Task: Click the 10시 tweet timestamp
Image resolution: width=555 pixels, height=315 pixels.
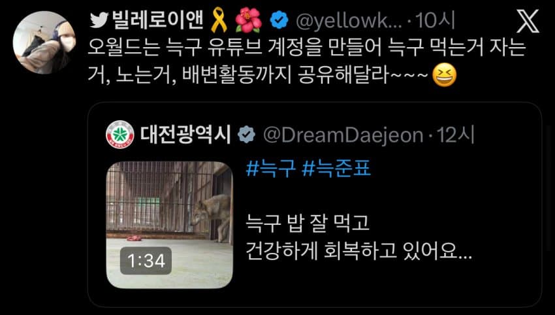Action: 435,20
